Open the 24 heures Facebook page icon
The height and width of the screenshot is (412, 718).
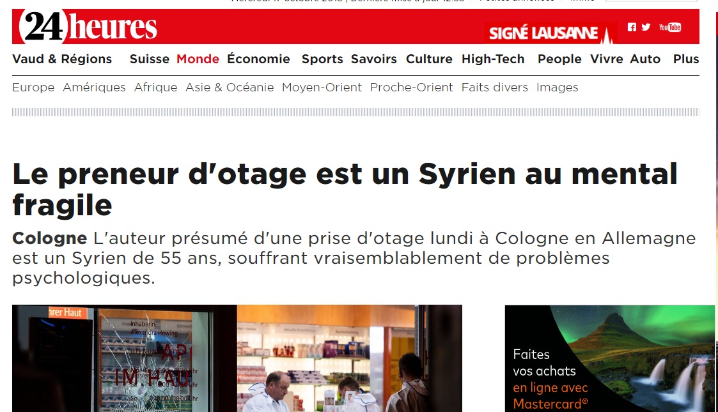632,27
